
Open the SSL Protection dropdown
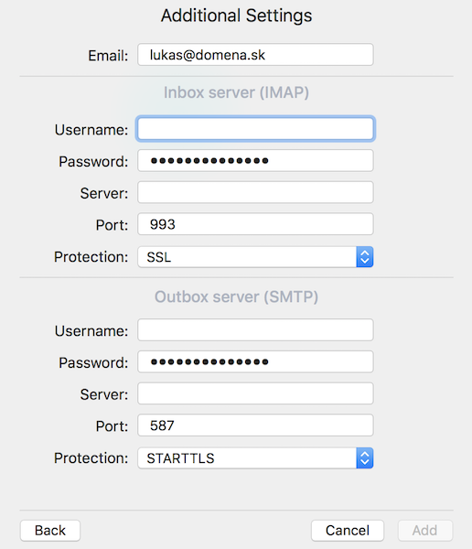click(x=255, y=257)
